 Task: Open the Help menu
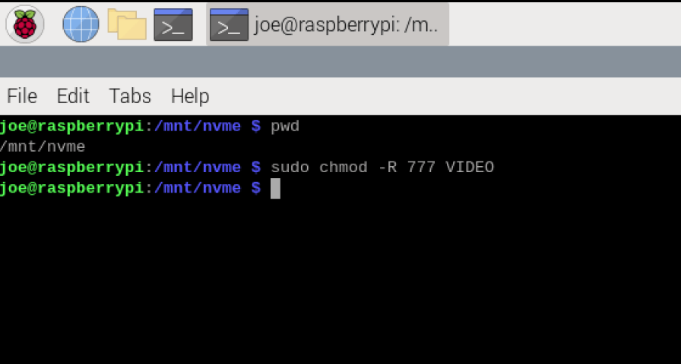coord(190,96)
